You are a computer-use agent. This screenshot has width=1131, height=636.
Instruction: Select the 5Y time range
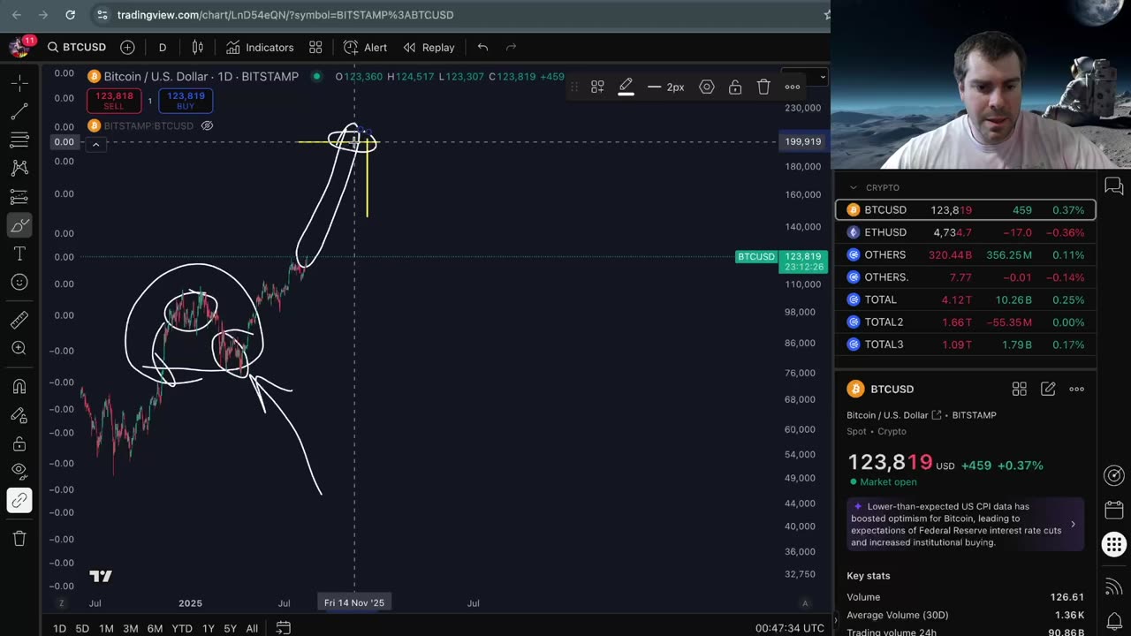230,628
